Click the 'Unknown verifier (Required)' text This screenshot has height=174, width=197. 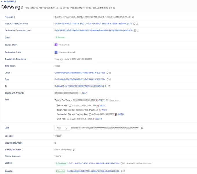coord(139,164)
